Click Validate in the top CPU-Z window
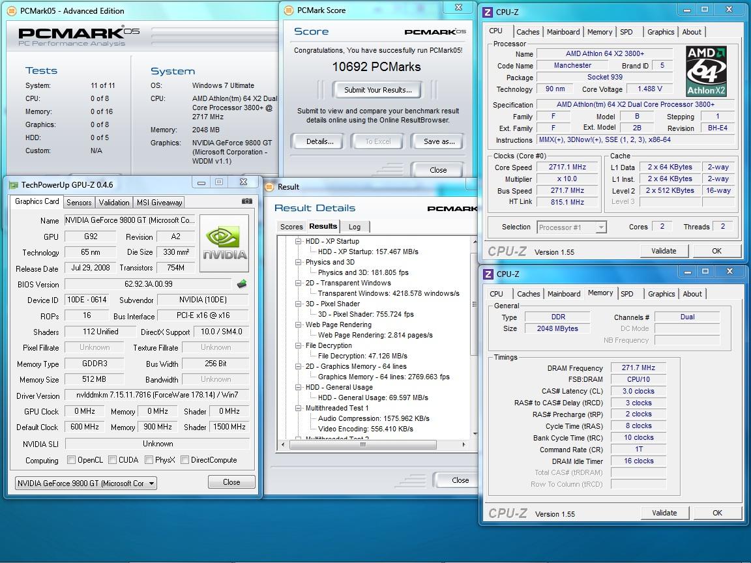 pos(664,251)
